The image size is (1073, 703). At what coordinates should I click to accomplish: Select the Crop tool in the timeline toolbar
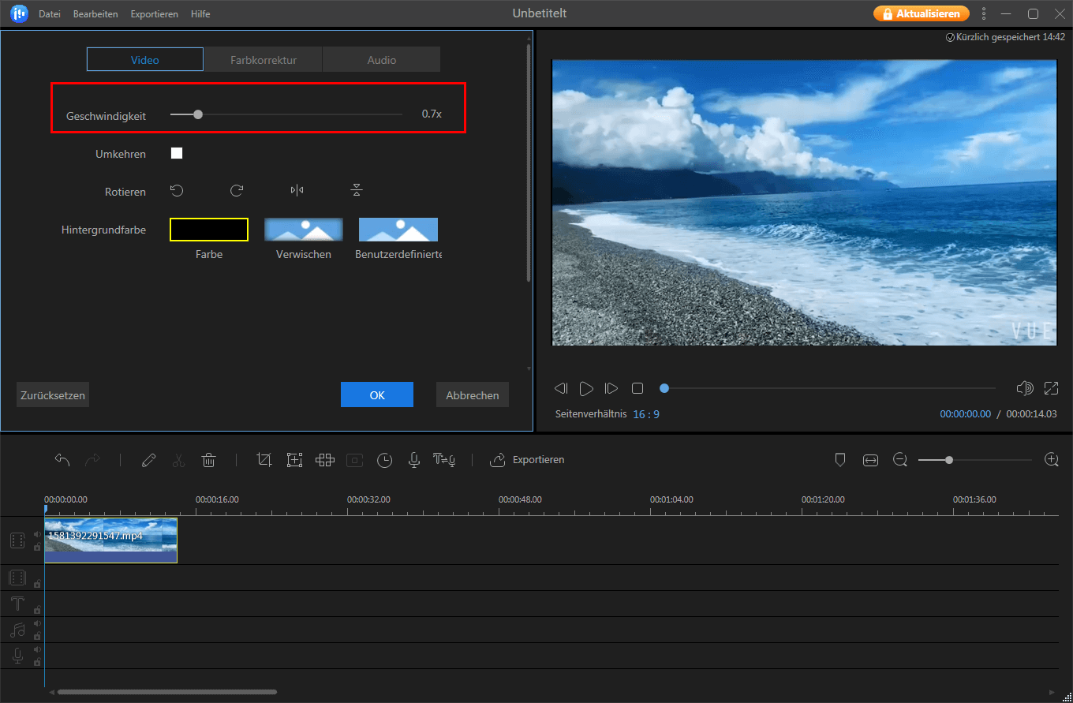point(264,459)
